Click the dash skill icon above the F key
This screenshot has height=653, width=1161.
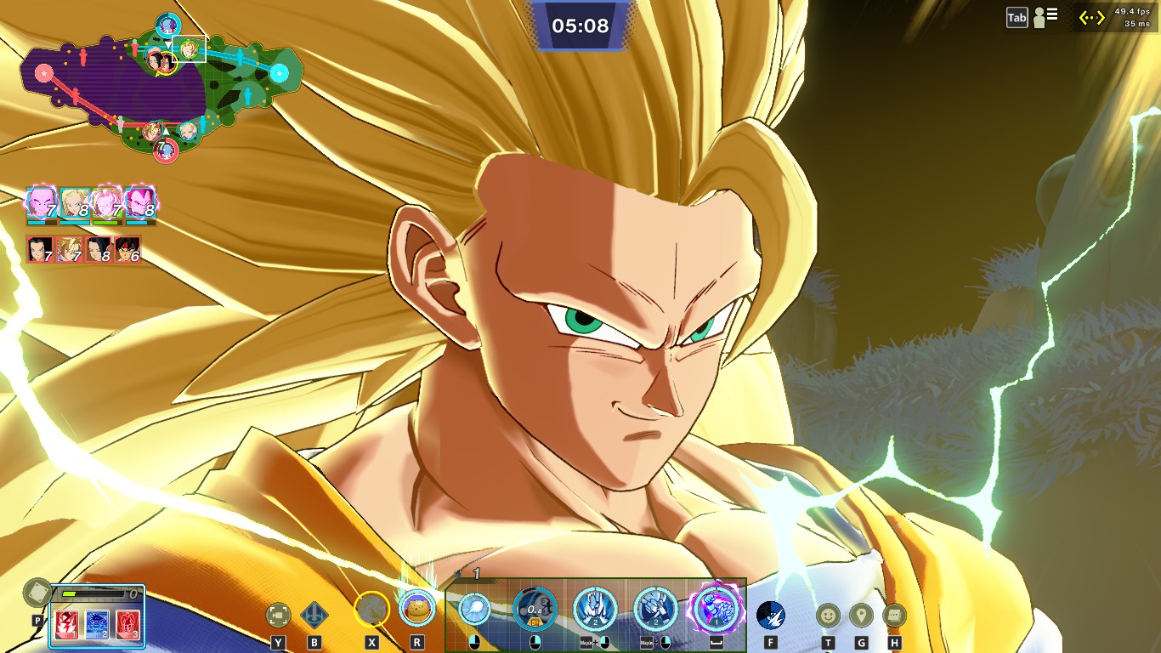click(x=771, y=614)
